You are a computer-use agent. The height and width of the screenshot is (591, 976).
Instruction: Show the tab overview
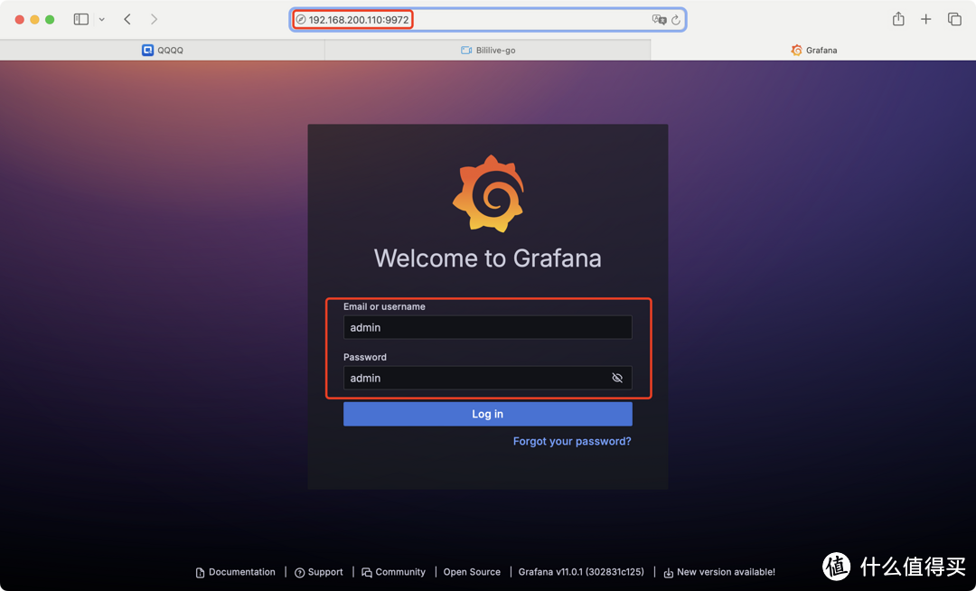(x=954, y=19)
